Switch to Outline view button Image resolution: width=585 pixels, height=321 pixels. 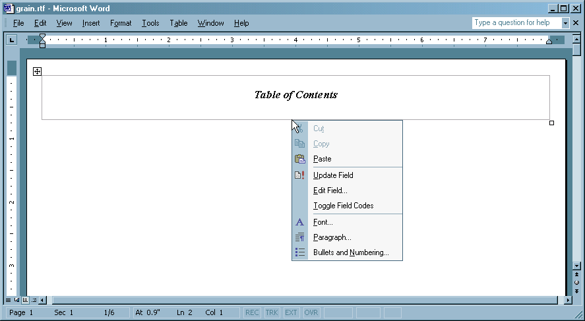[x=34, y=300]
